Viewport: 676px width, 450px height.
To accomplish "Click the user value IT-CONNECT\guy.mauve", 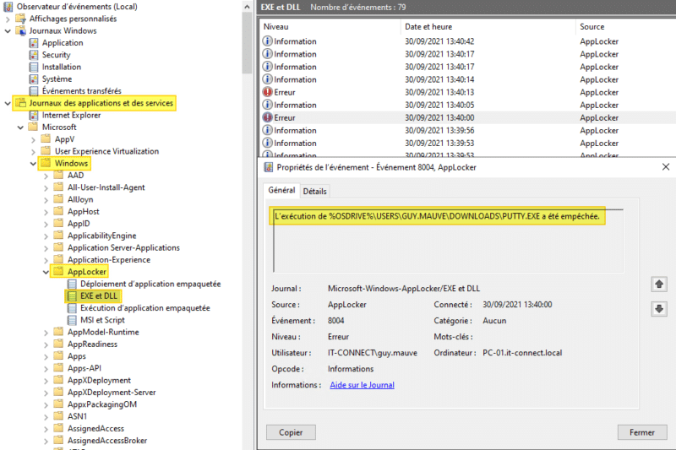I will pos(373,353).
